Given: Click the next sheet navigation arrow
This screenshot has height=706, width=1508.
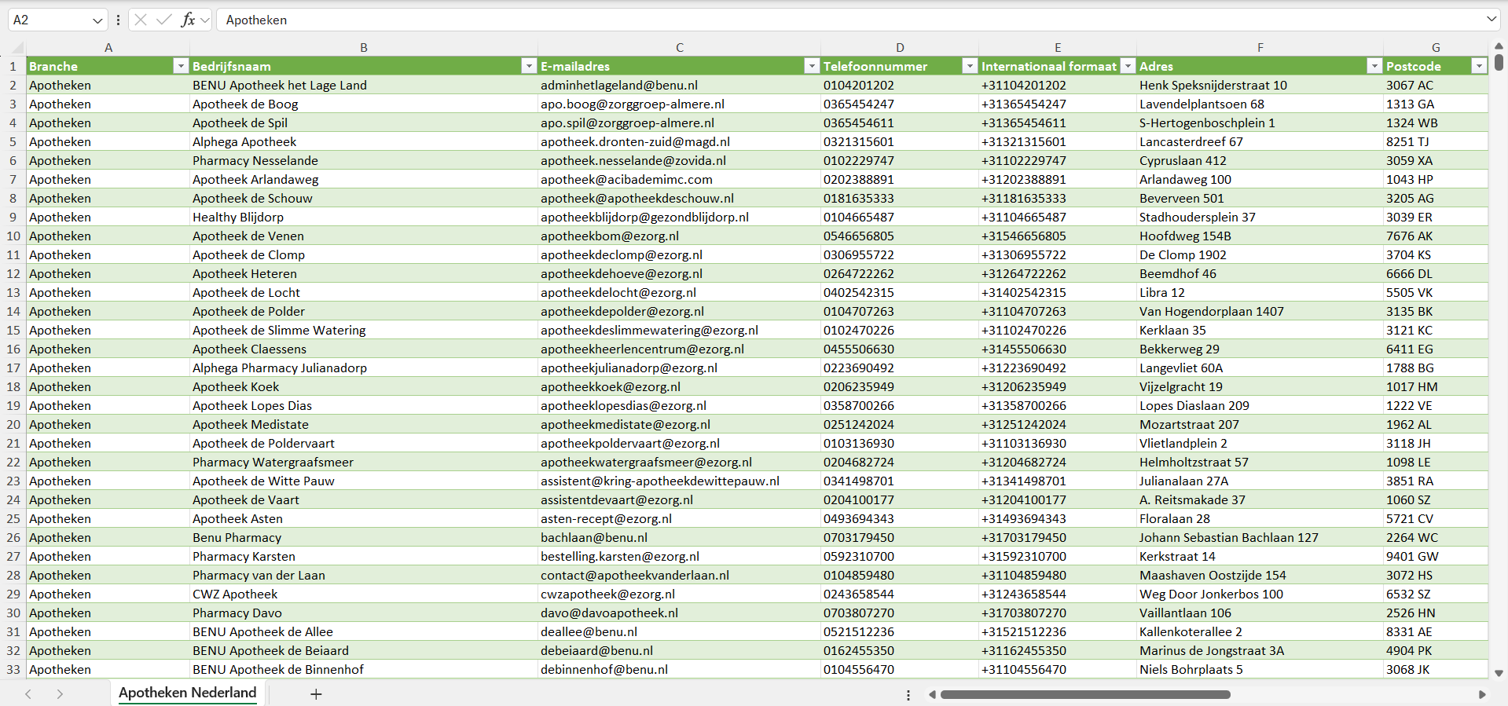Looking at the screenshot, I should point(60,694).
